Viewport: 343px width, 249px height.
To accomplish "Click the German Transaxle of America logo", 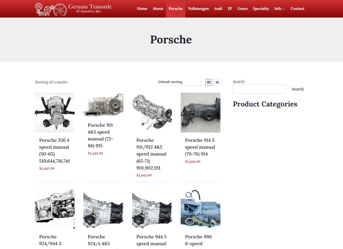I will pos(73,9).
